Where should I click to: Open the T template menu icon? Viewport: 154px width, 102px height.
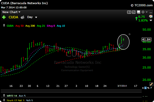coord(134,12)
